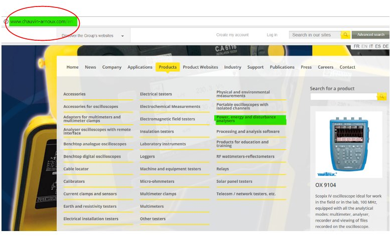Screen dimensions: 390x242
Task: Click the Log in link
Action: tap(272, 35)
